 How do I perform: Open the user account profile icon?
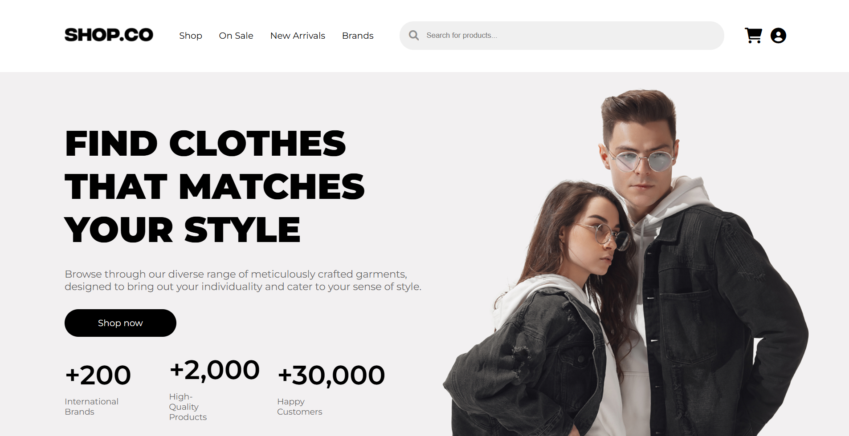(778, 36)
